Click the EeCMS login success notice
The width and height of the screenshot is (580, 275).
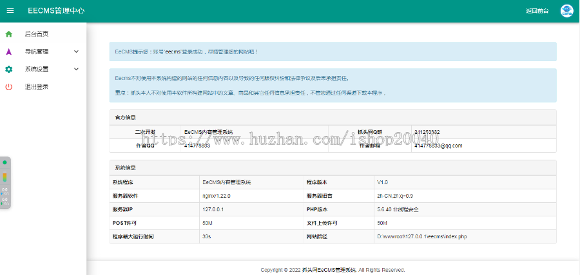pos(333,52)
